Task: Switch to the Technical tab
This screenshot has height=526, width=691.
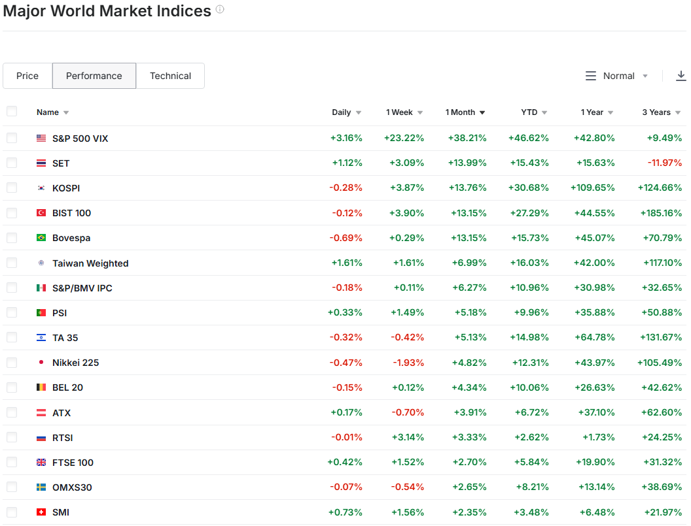Action: [170, 76]
